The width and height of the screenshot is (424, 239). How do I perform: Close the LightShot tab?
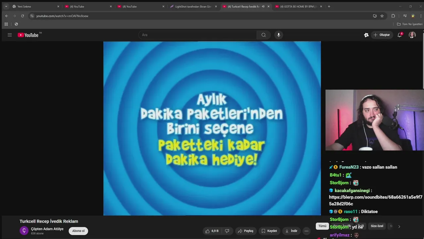(216, 6)
